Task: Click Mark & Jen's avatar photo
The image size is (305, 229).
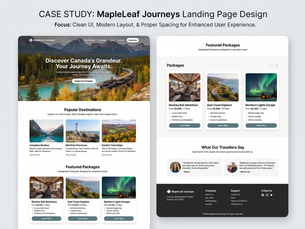Action: [x=232, y=167]
